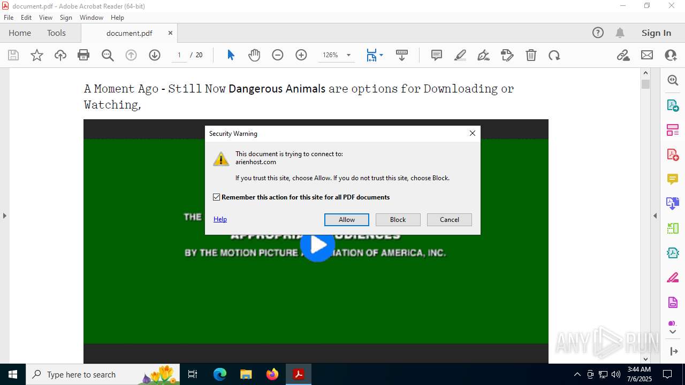Select the highlight text pen
Screen dimensions: 685x385
click(460, 55)
